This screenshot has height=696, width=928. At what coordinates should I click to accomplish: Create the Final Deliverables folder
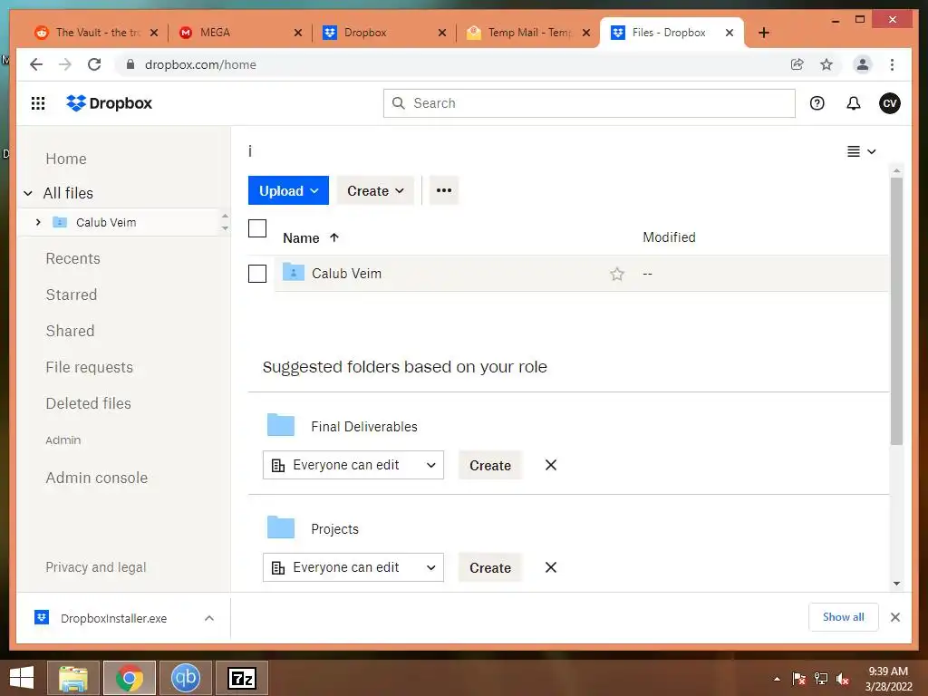(490, 466)
